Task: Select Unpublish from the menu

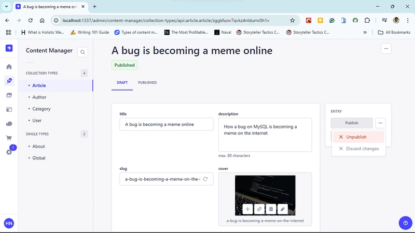Action: point(358,137)
